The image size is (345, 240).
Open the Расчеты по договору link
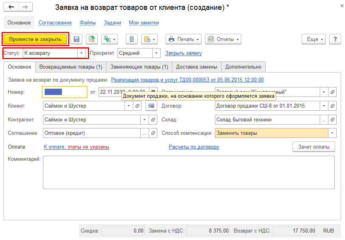point(194,147)
